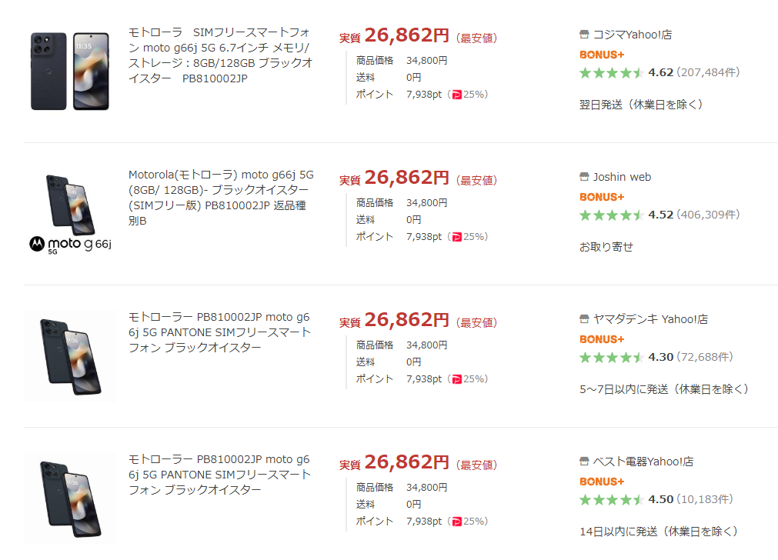The image size is (778, 560).
Task: Click BONUS+ badge under ヤマダデンキ
Action: point(602,339)
